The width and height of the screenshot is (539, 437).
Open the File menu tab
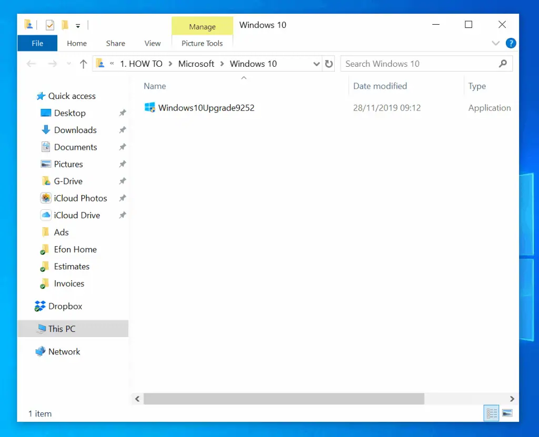pos(37,43)
